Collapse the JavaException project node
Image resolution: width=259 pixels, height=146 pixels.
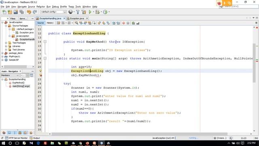coord(2,22)
